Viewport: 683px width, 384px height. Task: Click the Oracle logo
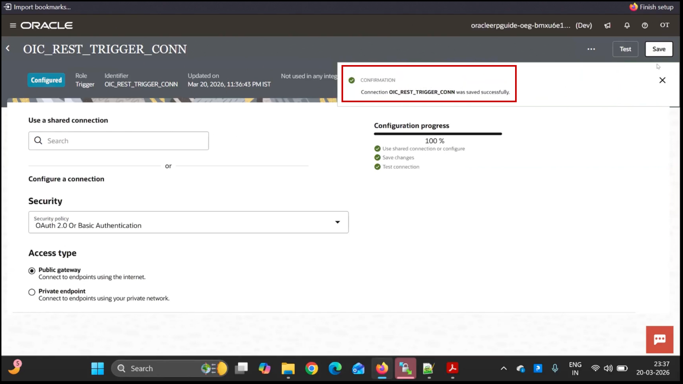tap(47, 25)
